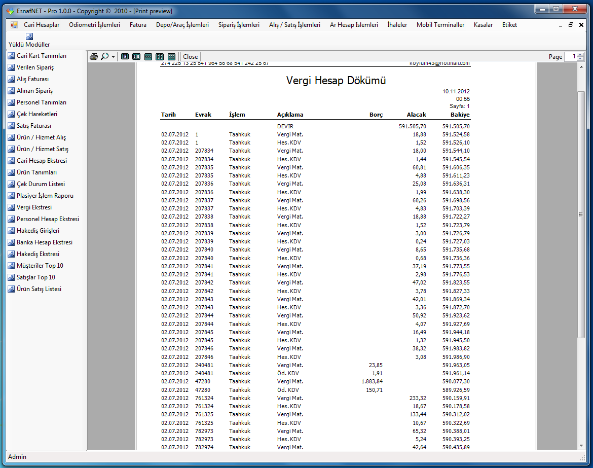The width and height of the screenshot is (593, 468).
Task: Switch preview to two pages layout
Action: pyautogui.click(x=136, y=57)
